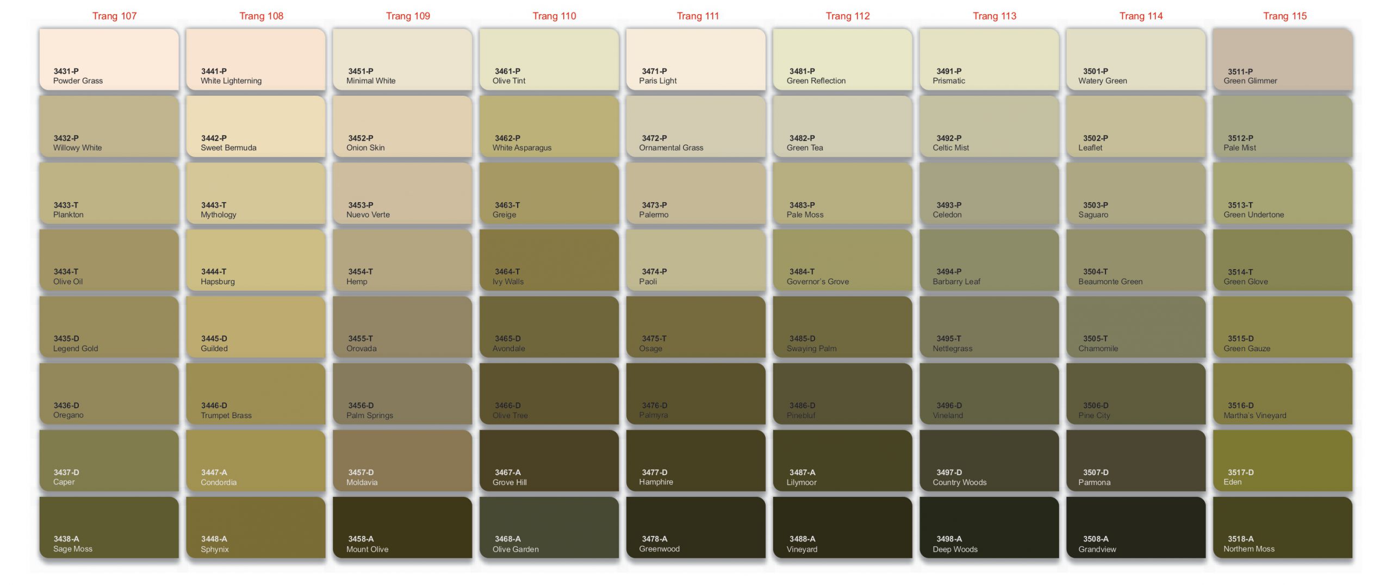Choose the Country Woods 3497-D color
1392x585 pixels.
pos(989,460)
